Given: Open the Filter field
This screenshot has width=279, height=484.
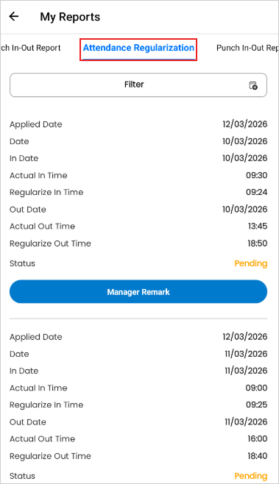Looking at the screenshot, I should 138,85.
